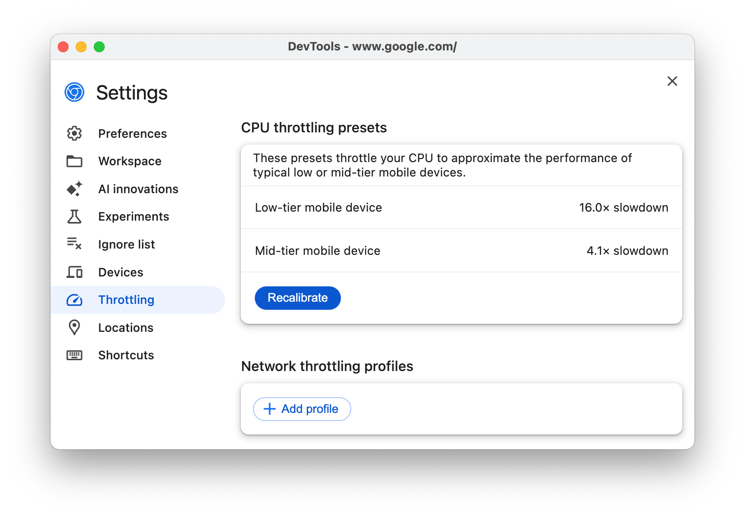
Task: Switch to the Workspace tab
Action: [130, 161]
